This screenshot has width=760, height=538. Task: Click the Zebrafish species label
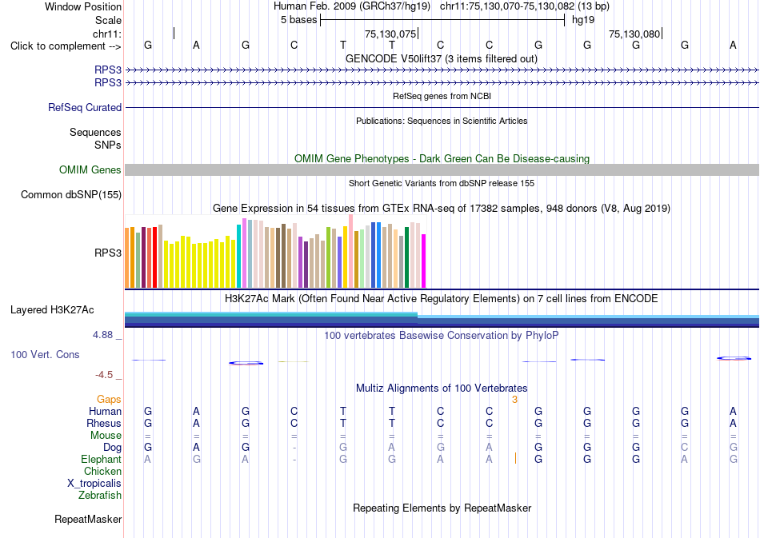pos(100,496)
